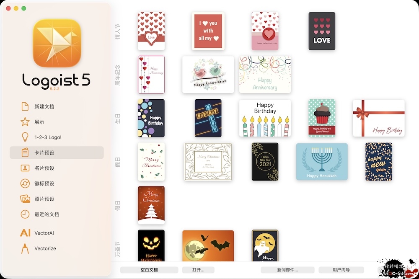Click the photo icon for 照片预设
419x279 pixels.
(x=25, y=199)
